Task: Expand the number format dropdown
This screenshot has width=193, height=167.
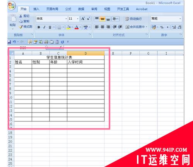Action: (x=180, y=19)
